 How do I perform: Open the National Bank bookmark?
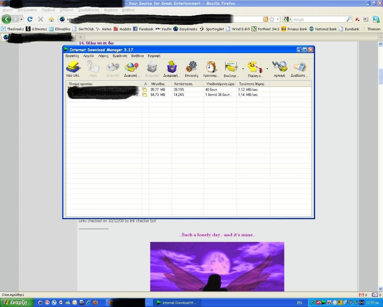coord(323,29)
